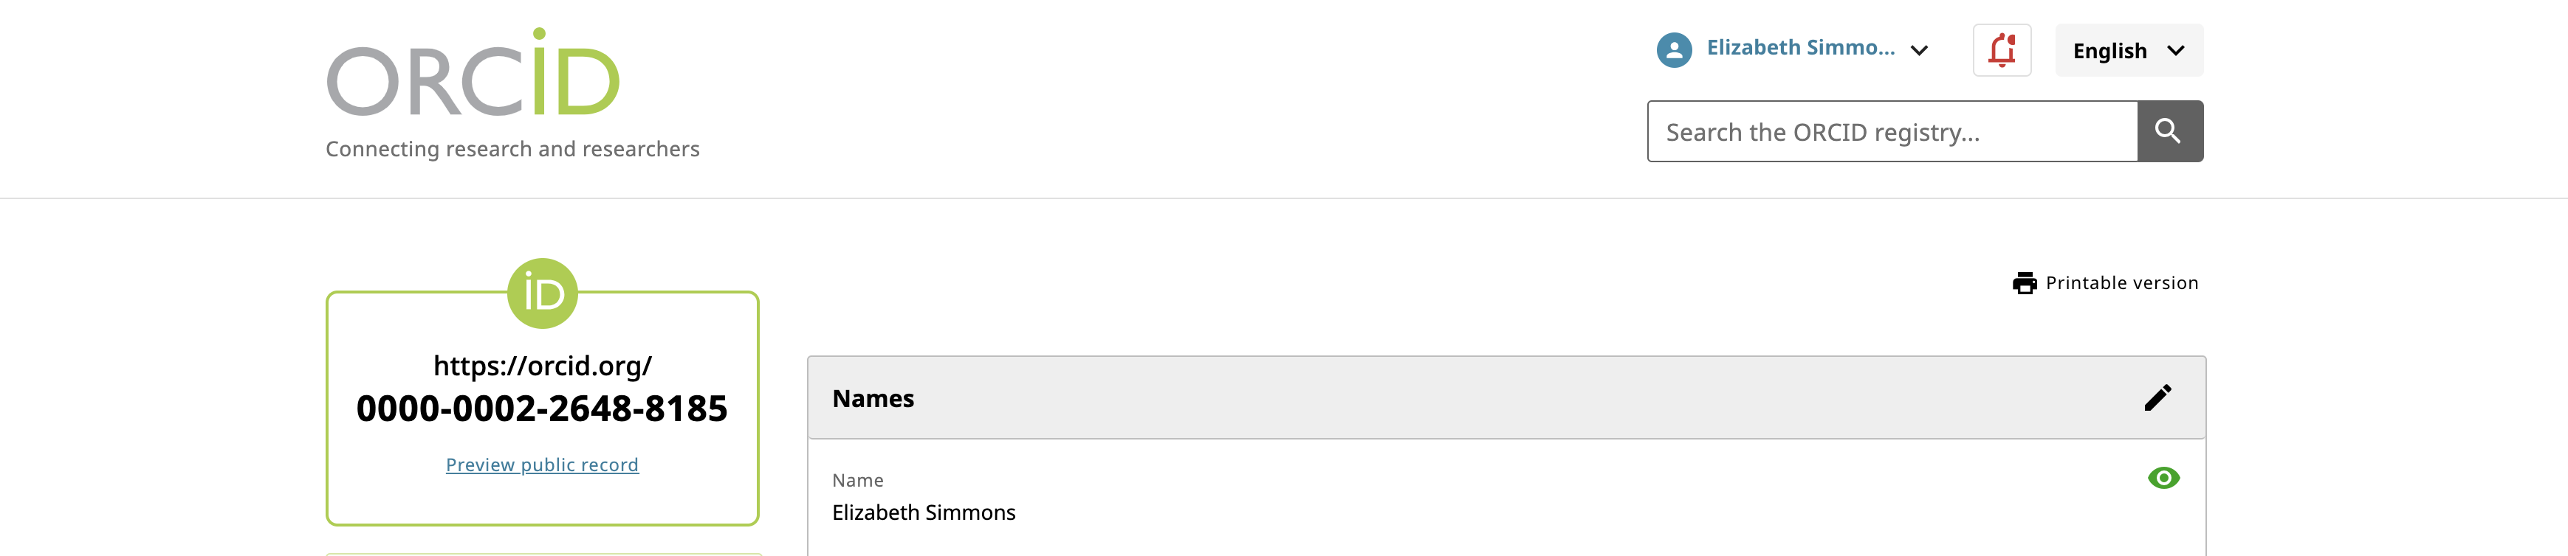Open the notifications bell
The height and width of the screenshot is (556, 2568).
tap(2001, 50)
